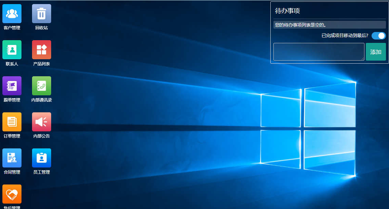Open the 跟单管理 follow-up management icon
Screen dimensions: 389x209
[x=12, y=86]
